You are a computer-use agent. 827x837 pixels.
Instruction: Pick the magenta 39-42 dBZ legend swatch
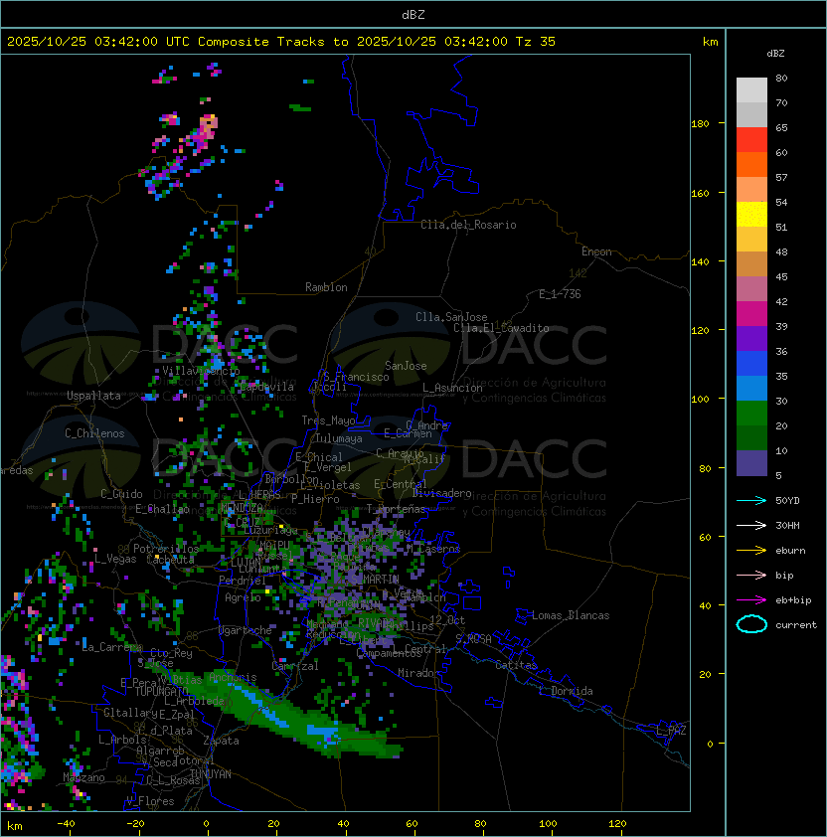(x=751, y=314)
